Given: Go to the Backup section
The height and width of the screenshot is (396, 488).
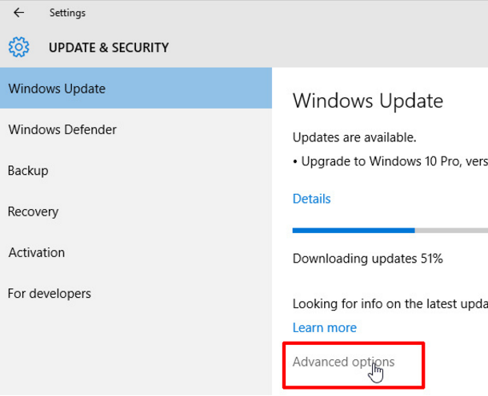Looking at the screenshot, I should 28,171.
